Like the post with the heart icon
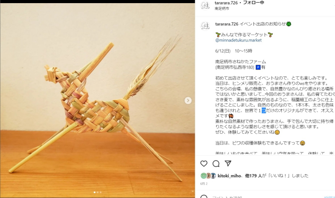The image size is (335, 198). pos(204,164)
